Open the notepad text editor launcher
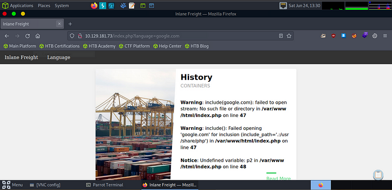The image size is (392, 190). (x=132, y=5)
